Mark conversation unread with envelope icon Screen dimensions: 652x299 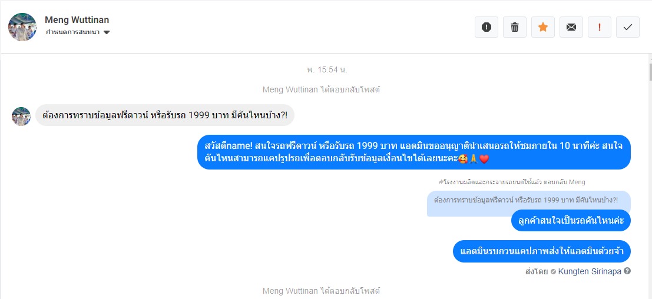coord(571,27)
